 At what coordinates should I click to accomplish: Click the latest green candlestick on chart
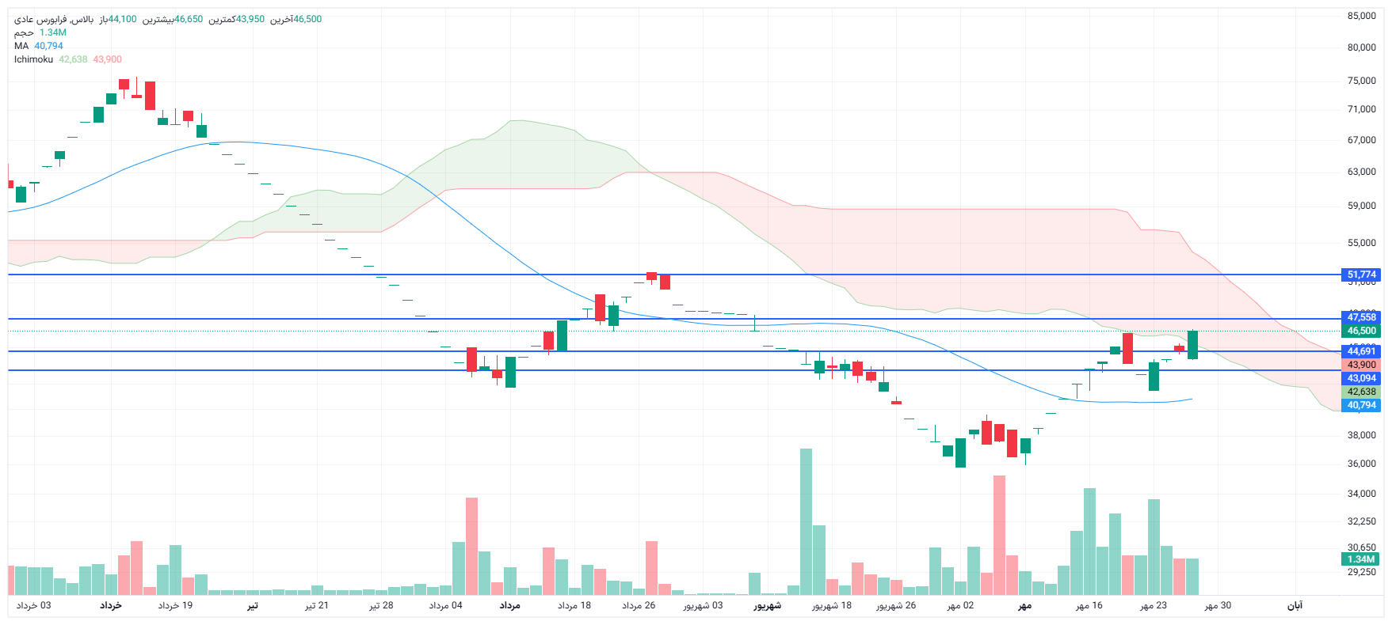[x=1192, y=345]
